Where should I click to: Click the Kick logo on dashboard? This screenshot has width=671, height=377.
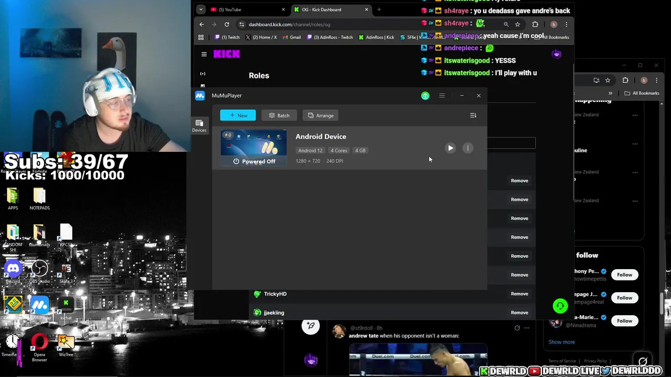click(x=226, y=54)
